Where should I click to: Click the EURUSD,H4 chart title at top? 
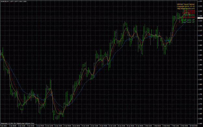(5, 1)
